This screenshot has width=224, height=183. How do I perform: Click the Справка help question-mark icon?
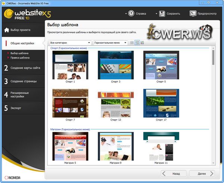click(131, 13)
